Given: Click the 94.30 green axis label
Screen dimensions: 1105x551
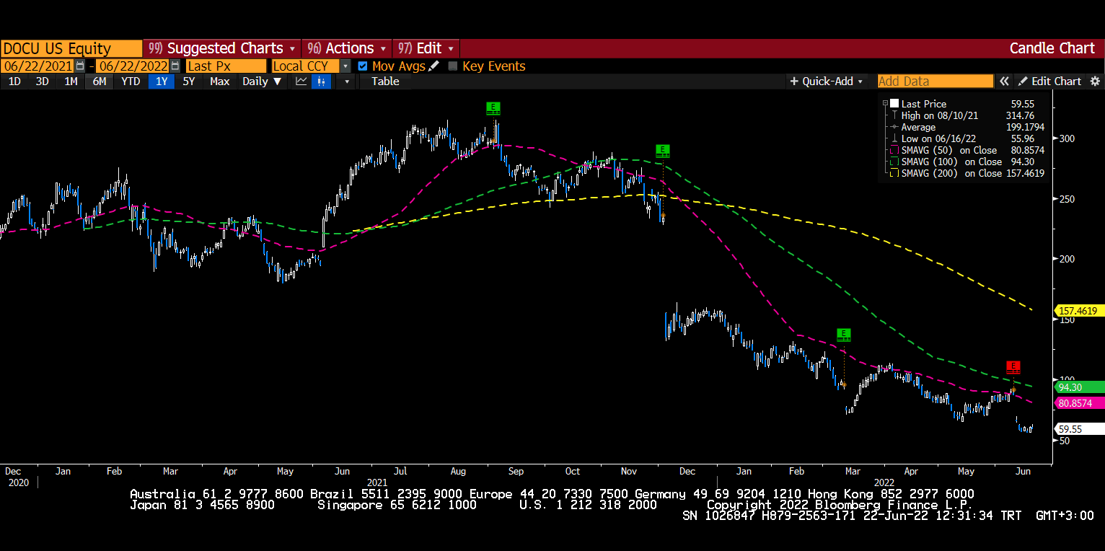Looking at the screenshot, I should pyautogui.click(x=1080, y=387).
